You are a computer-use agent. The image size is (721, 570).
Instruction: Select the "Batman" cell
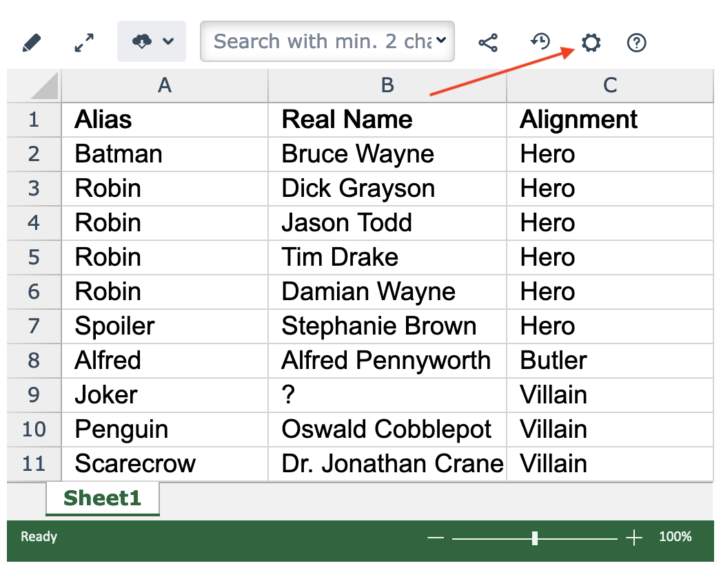(x=165, y=154)
